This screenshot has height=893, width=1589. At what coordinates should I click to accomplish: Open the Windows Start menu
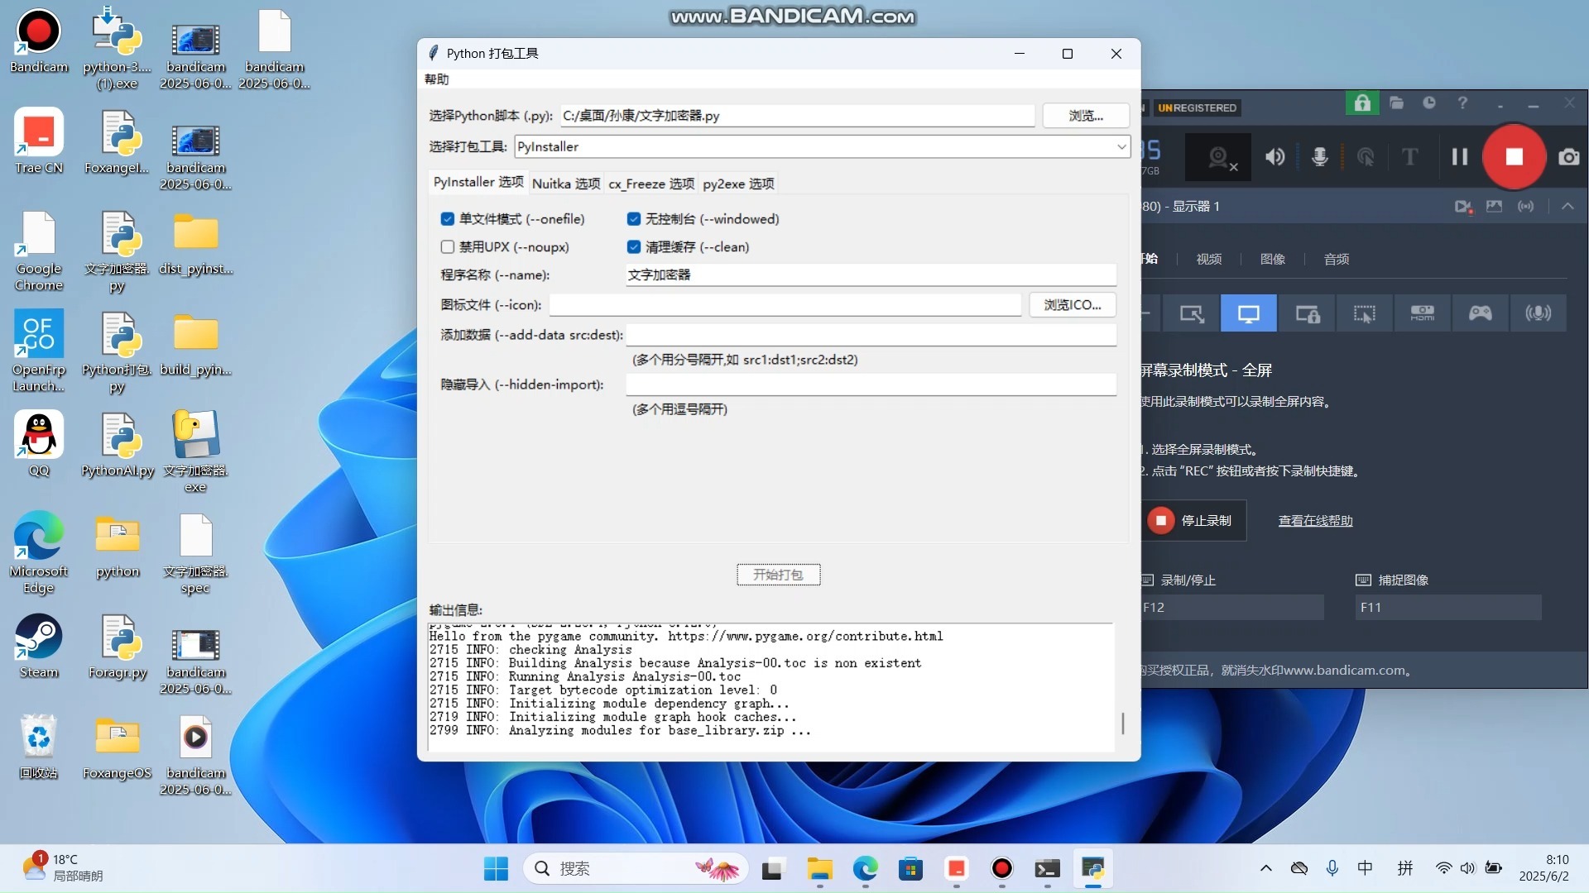[496, 868]
